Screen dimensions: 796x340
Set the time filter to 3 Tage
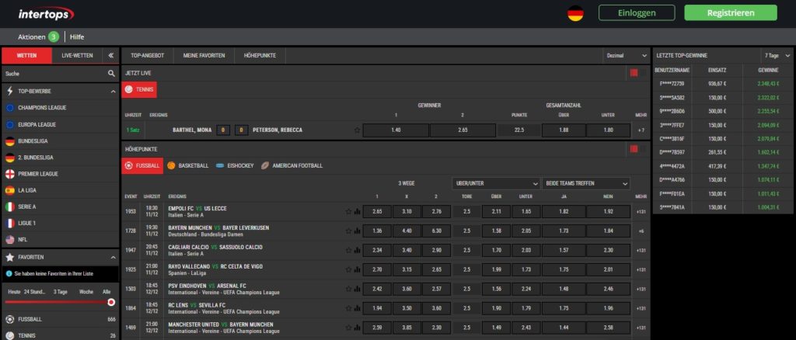pos(61,292)
